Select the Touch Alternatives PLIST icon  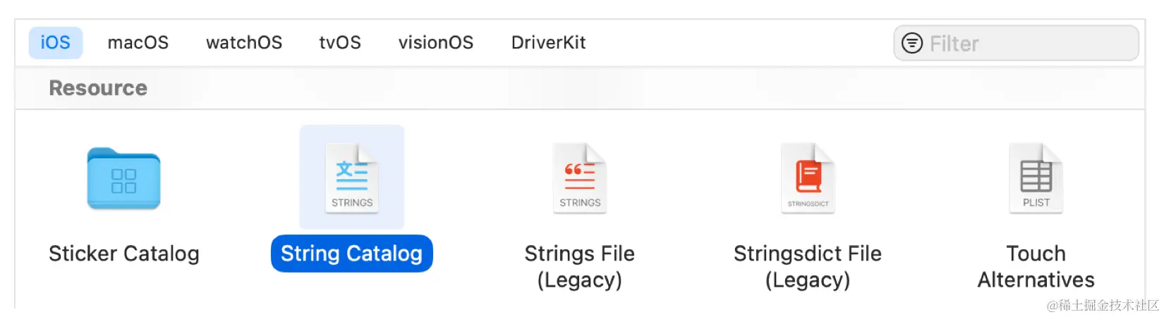(1036, 178)
